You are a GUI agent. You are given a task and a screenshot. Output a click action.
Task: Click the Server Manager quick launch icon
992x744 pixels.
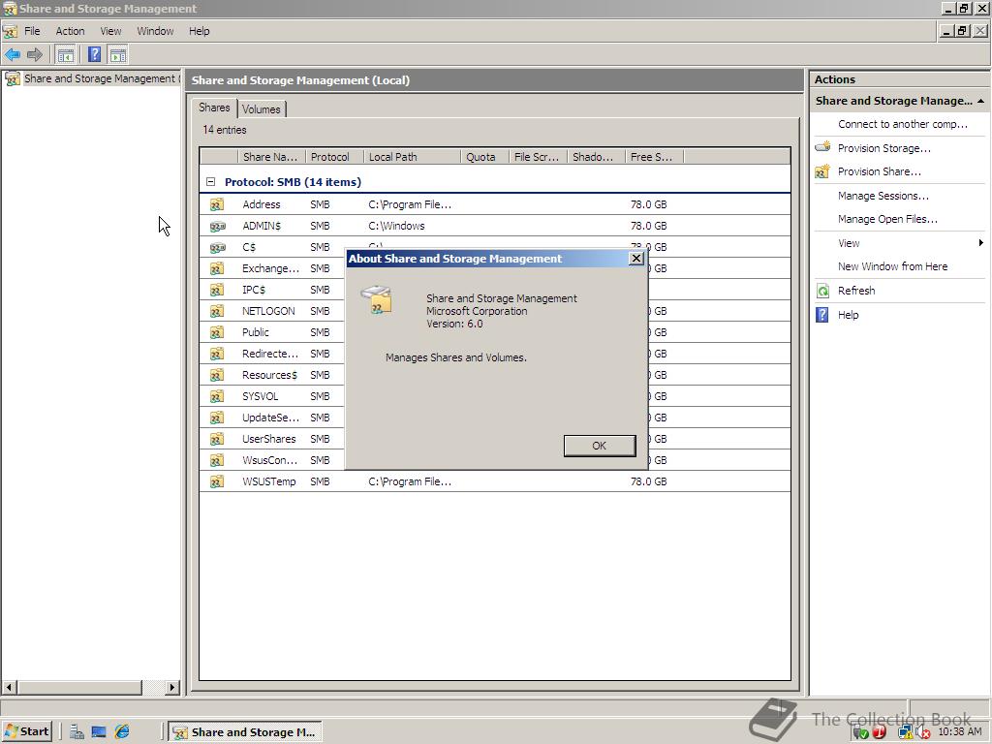77,732
